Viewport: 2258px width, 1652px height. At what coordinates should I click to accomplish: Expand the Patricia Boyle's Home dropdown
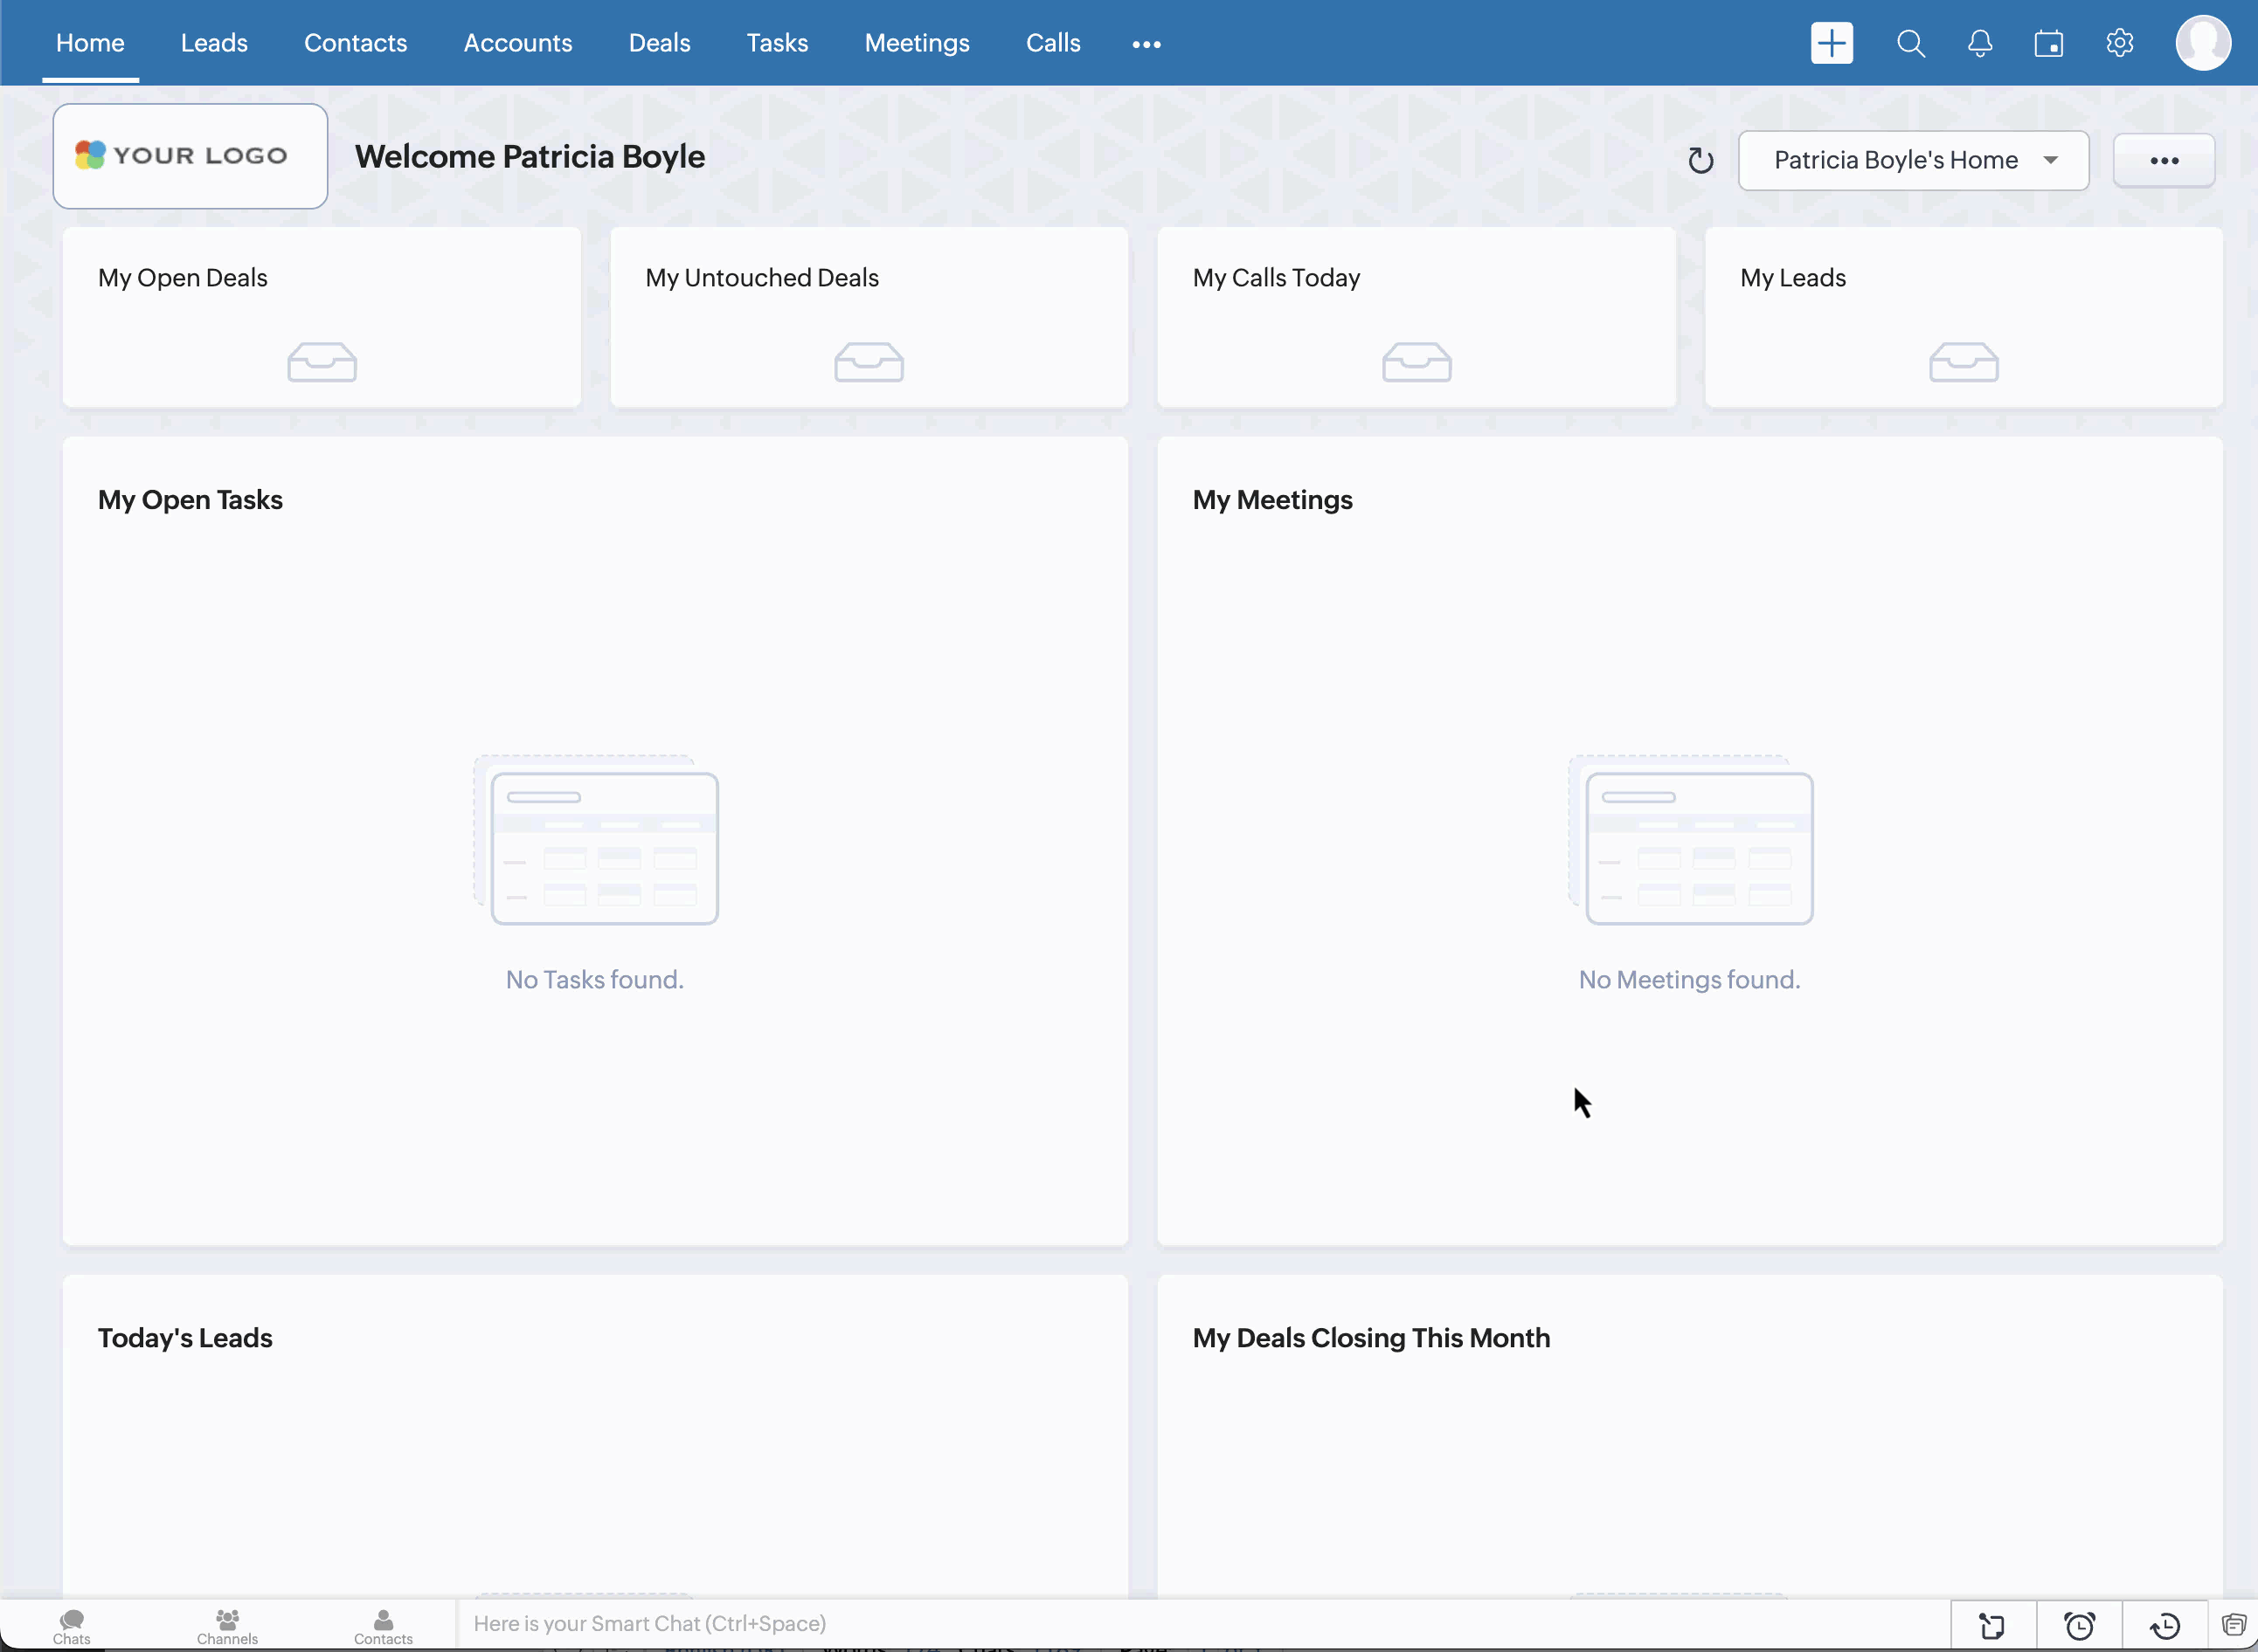[x=1913, y=160]
